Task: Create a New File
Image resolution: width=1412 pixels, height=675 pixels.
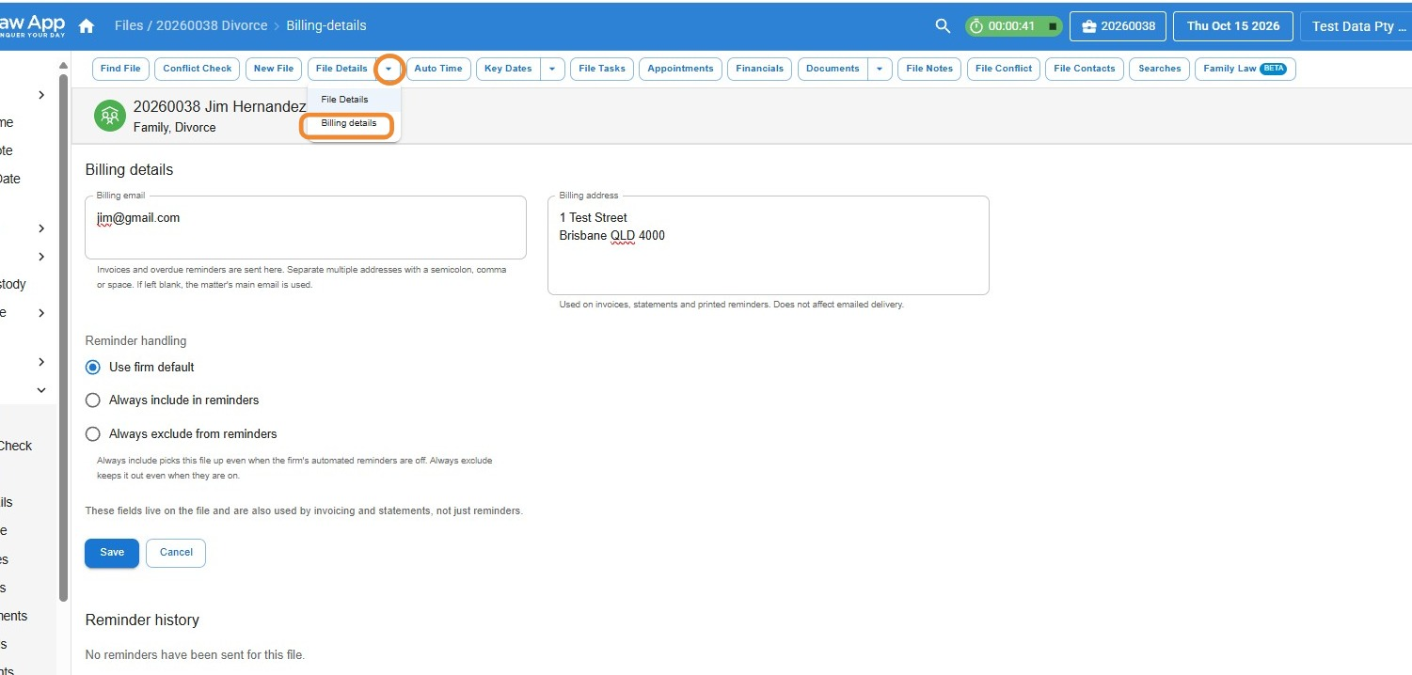Action: click(274, 69)
